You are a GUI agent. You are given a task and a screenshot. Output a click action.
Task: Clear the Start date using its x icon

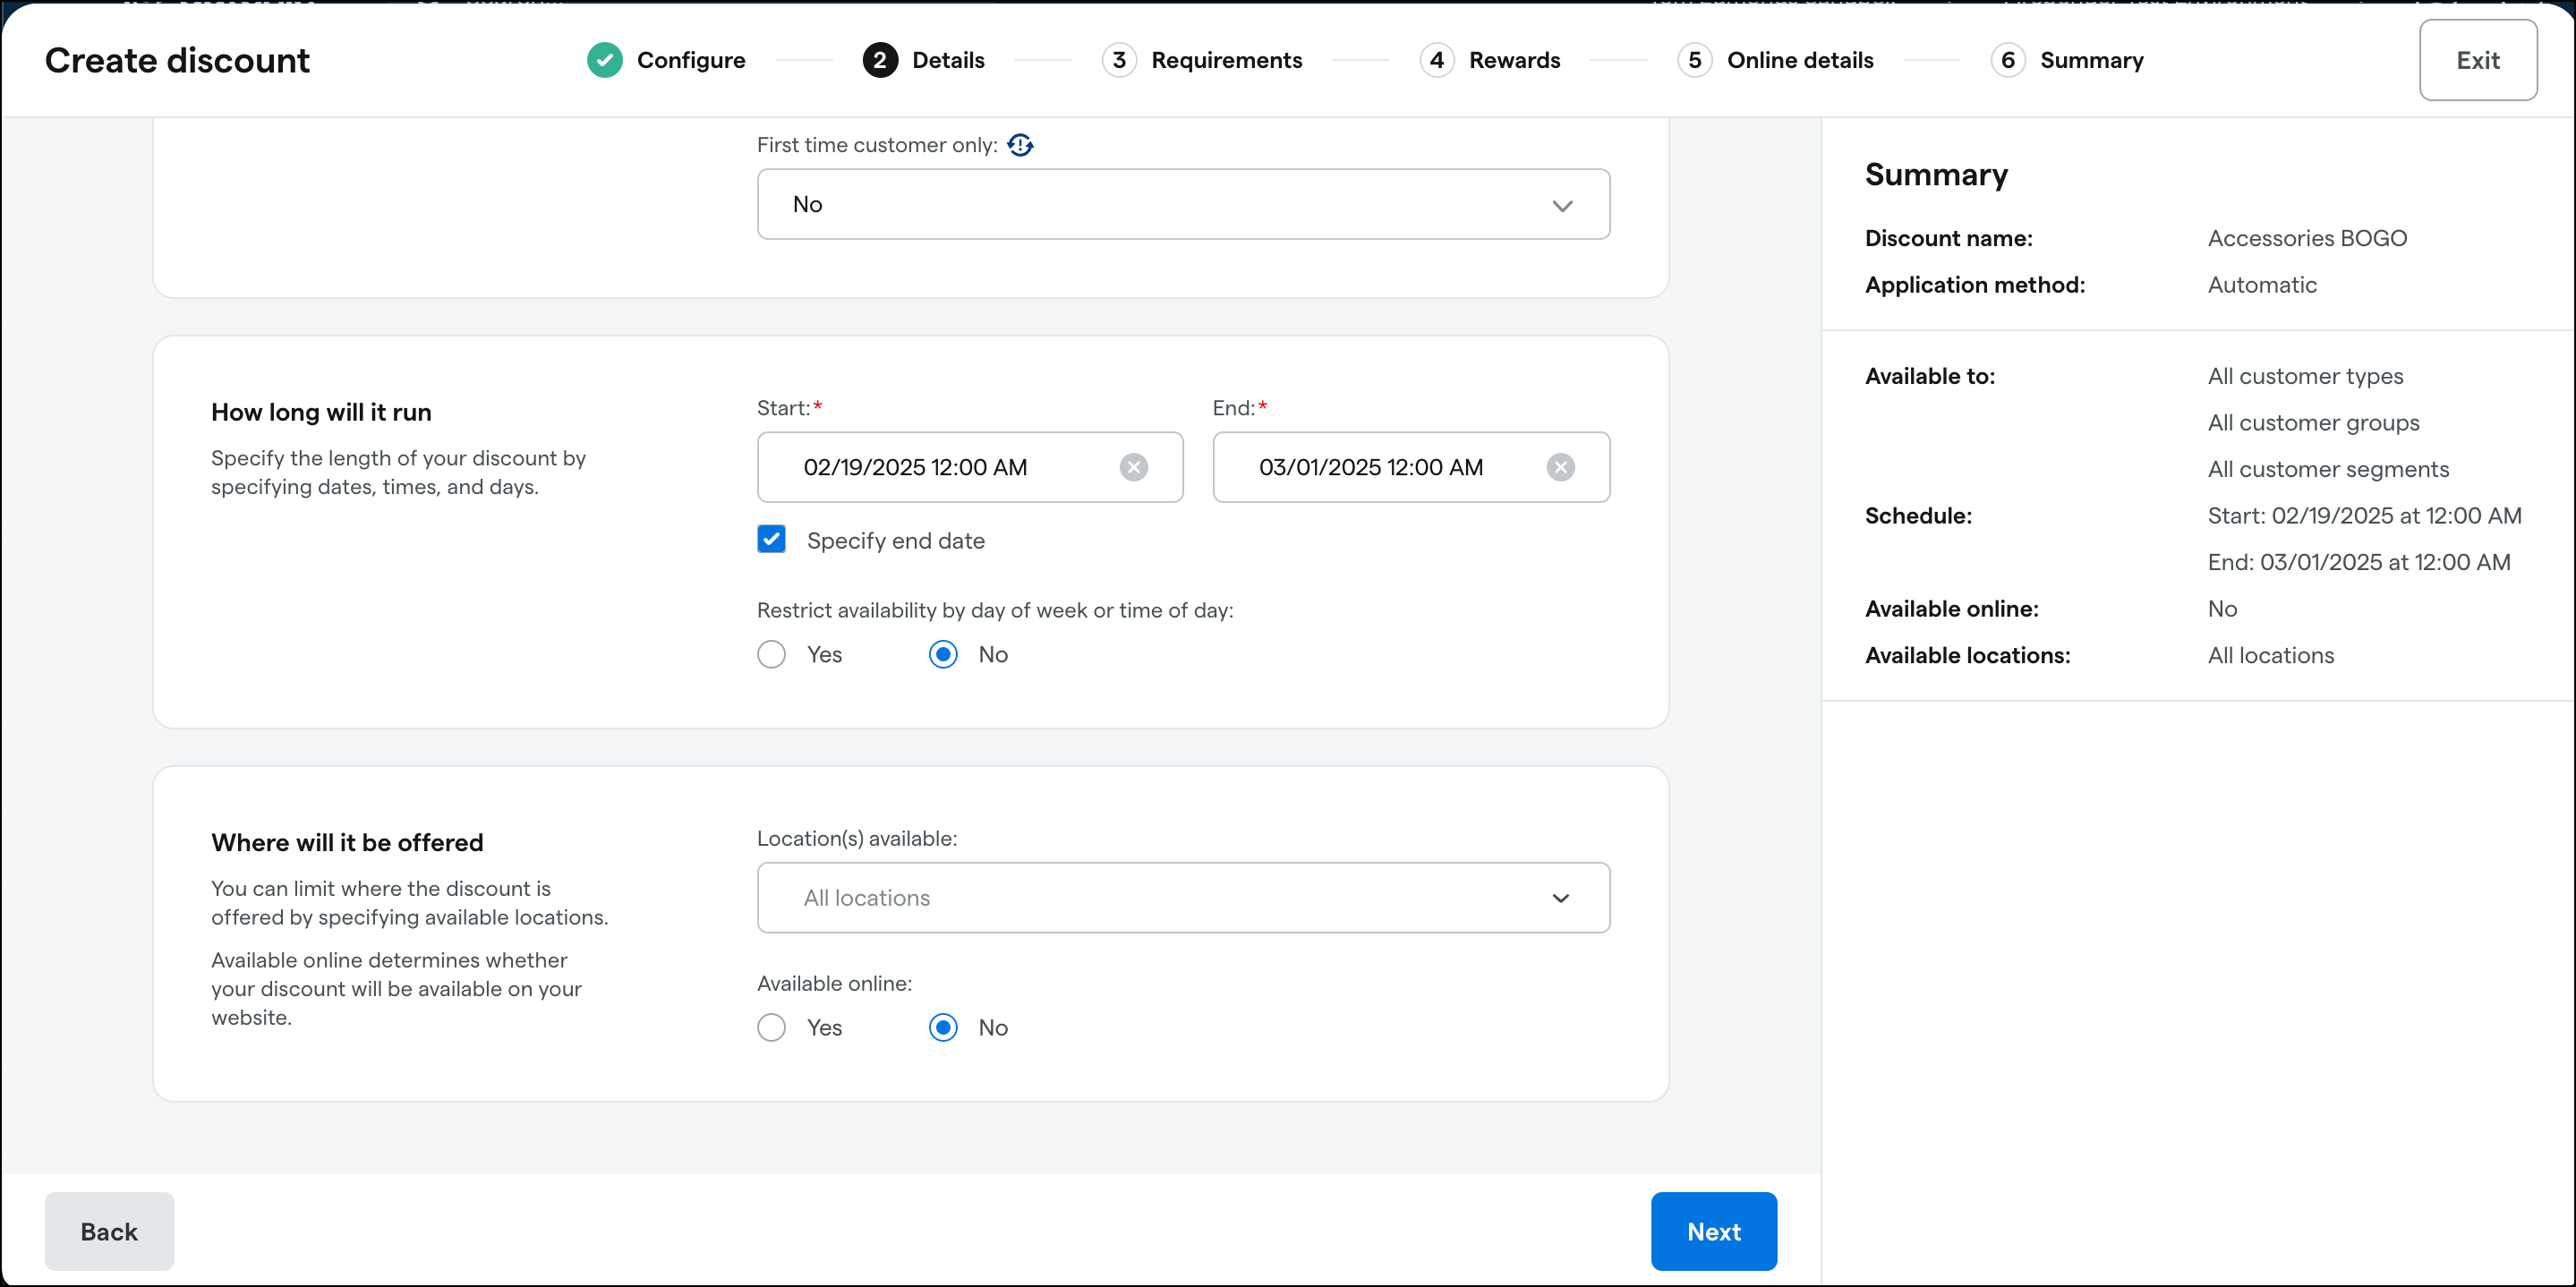pos(1134,467)
